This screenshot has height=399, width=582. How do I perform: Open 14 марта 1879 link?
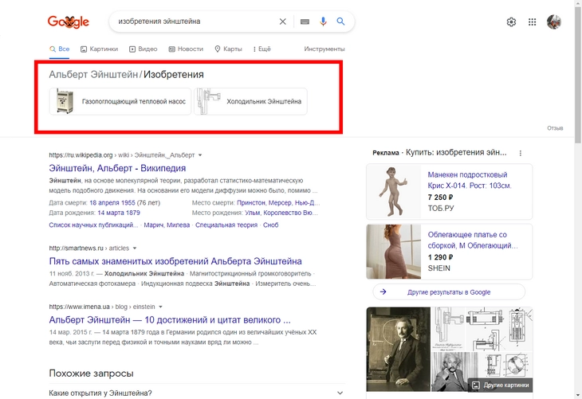click(119, 213)
